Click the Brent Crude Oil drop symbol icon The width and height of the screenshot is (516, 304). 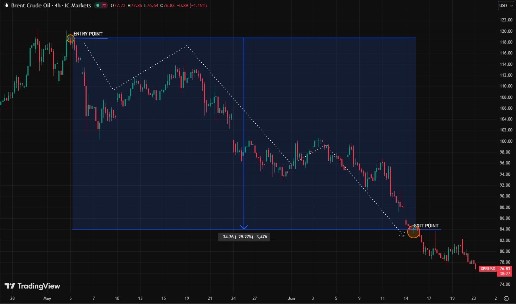tap(6, 5)
